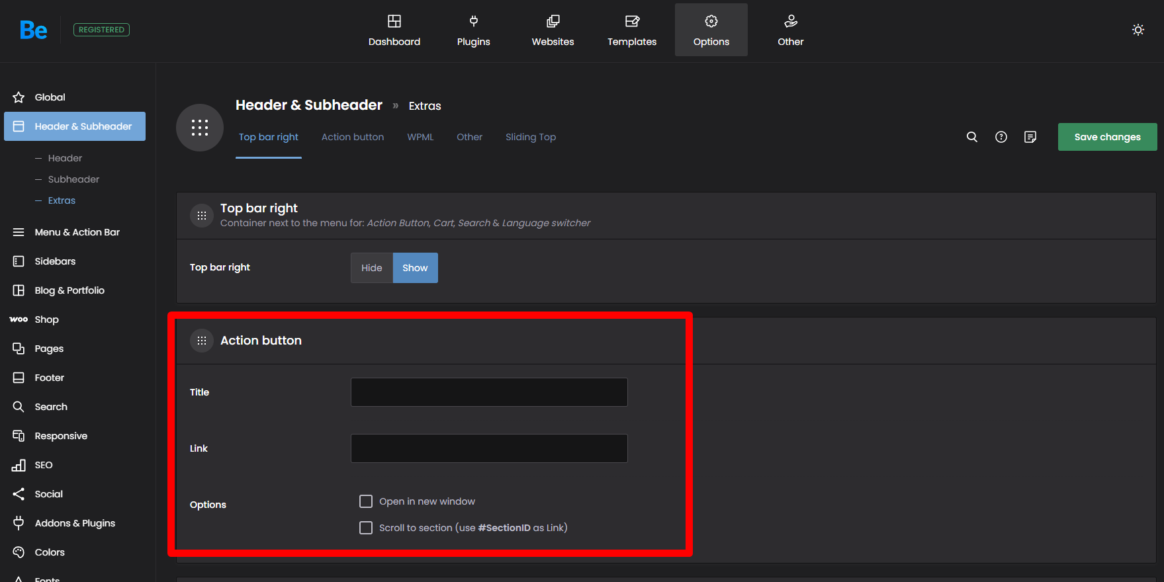Open the search magnifier icon beside Save changes
Viewport: 1164px width, 582px height.
971,137
